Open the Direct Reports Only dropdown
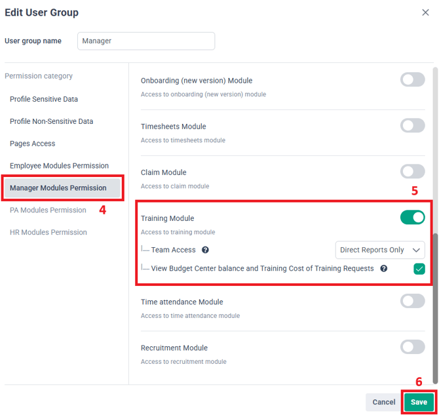 coord(379,250)
